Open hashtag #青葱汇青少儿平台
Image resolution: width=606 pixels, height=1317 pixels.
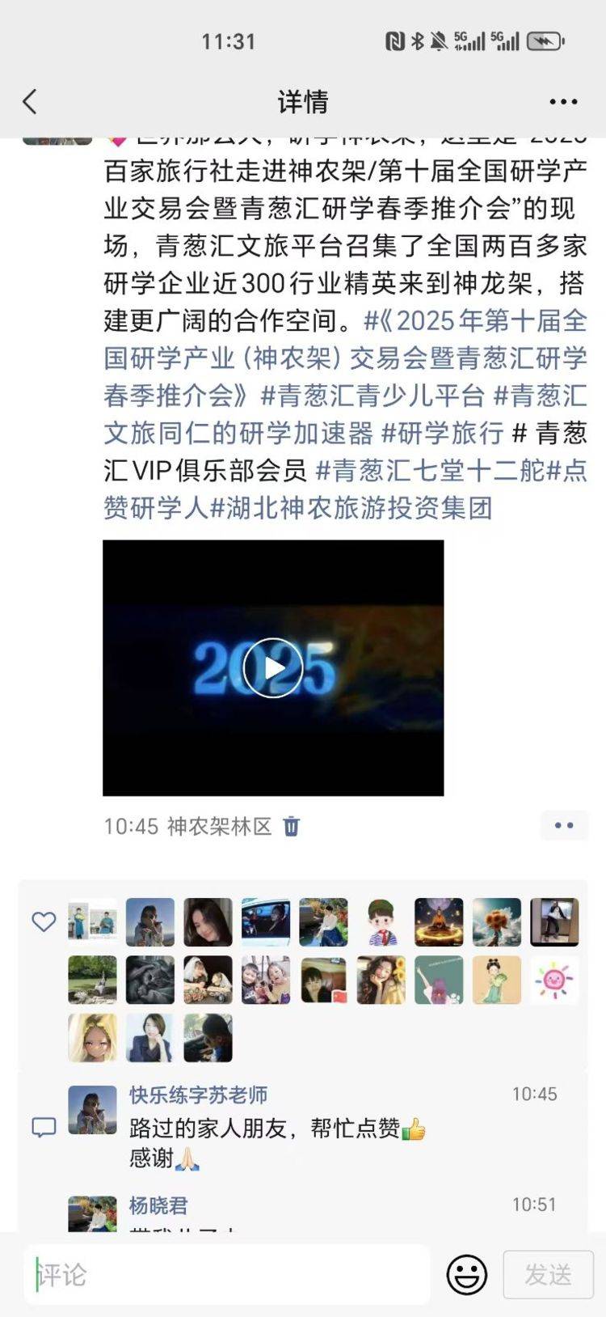pyautogui.click(x=372, y=396)
